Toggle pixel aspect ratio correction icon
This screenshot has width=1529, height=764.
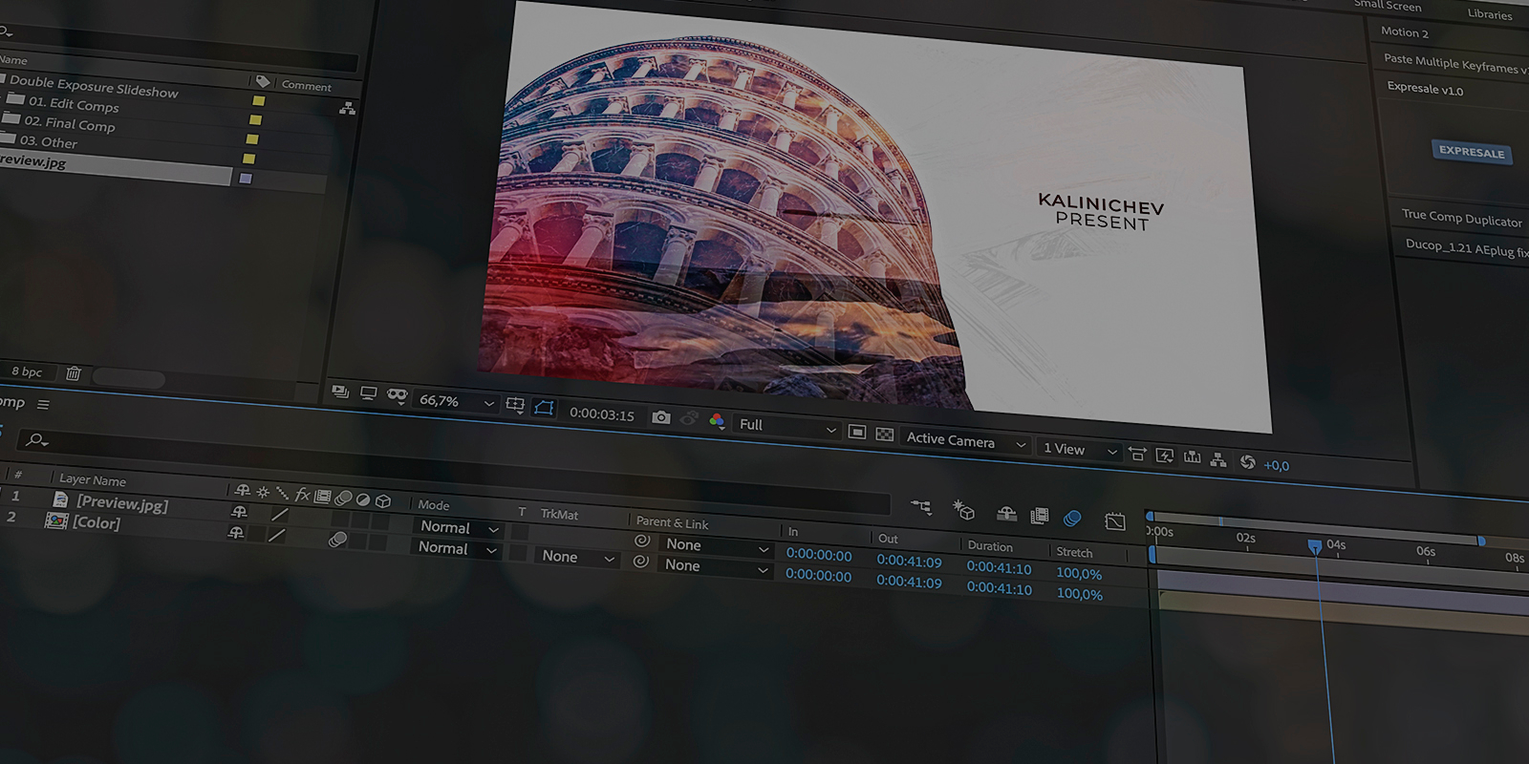(x=1137, y=454)
